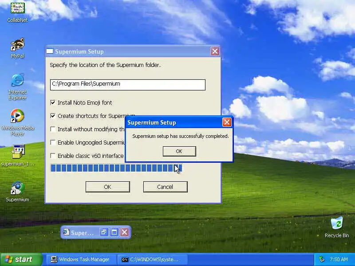Open the CollabNet desktop icon
This screenshot has height=266, width=355.
[x=17, y=12]
